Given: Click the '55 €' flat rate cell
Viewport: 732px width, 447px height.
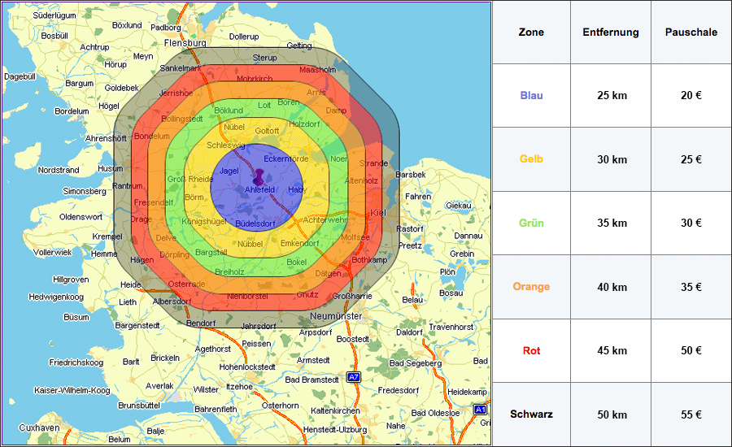Looking at the screenshot, I should (691, 414).
